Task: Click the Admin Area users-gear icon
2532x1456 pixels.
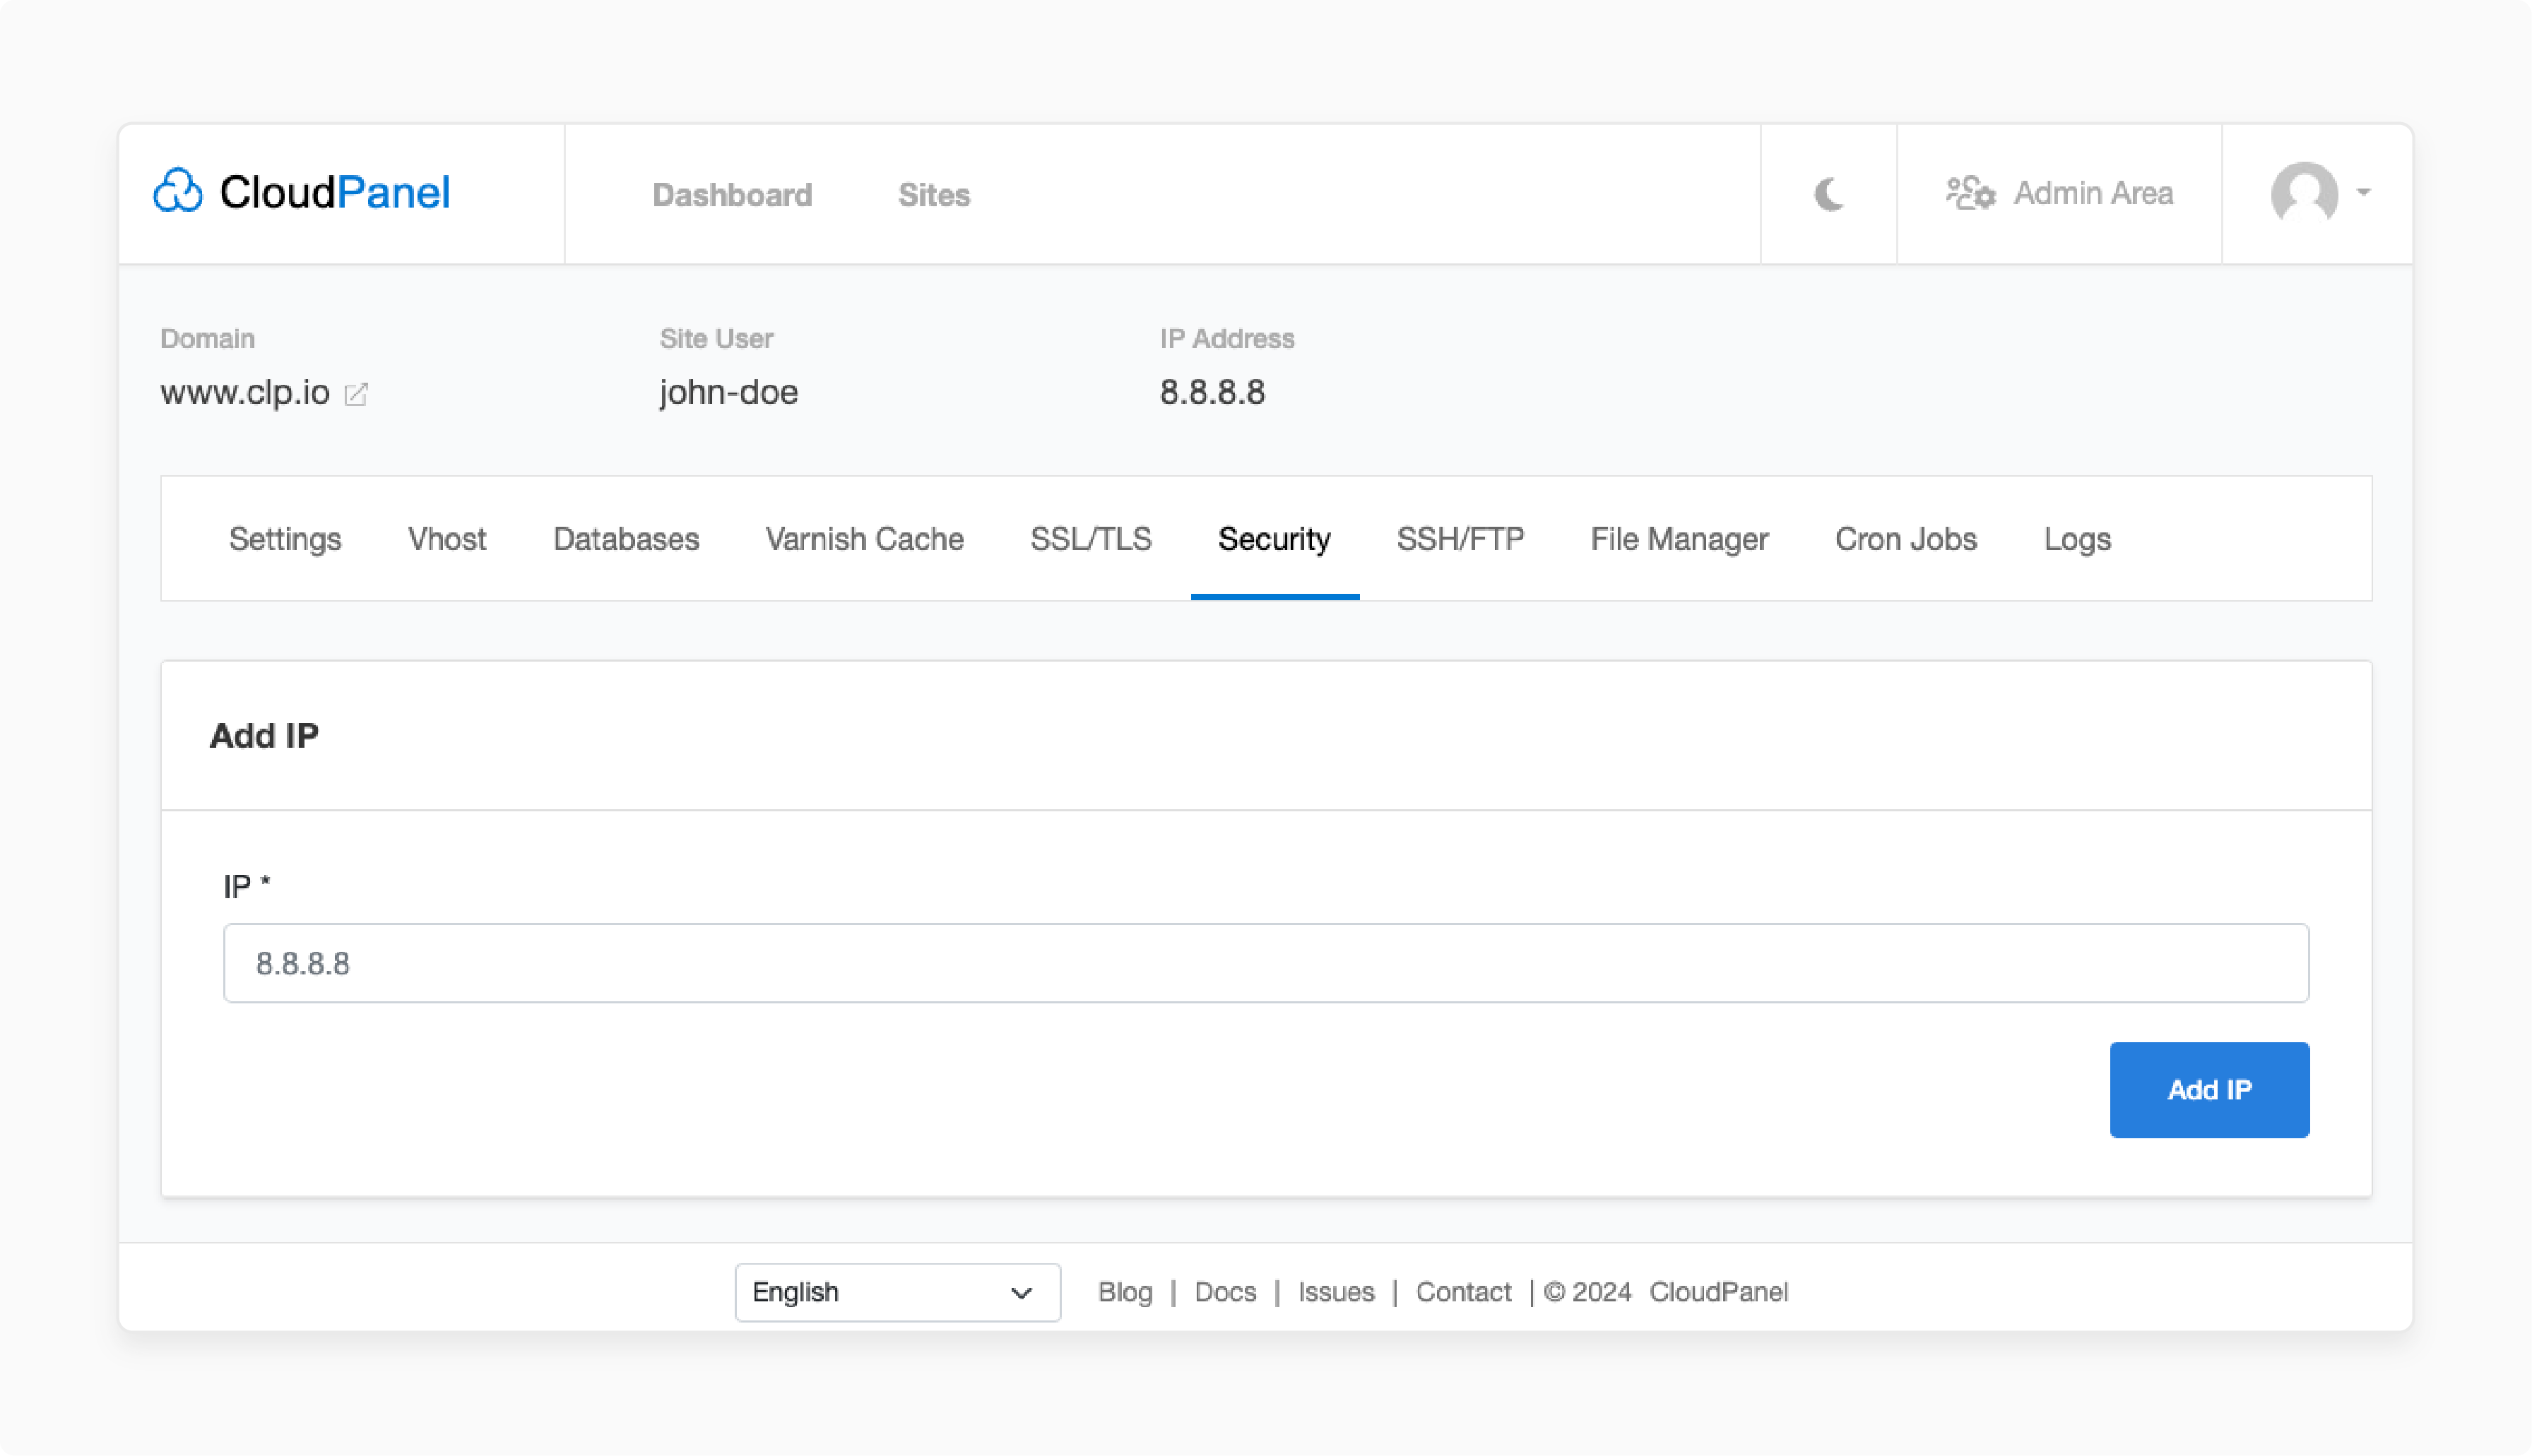Action: (1970, 193)
